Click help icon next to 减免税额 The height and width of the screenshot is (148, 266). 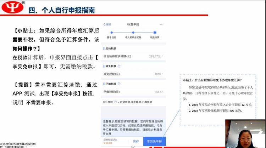pos(118,66)
